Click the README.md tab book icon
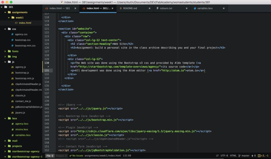 (121, 8)
